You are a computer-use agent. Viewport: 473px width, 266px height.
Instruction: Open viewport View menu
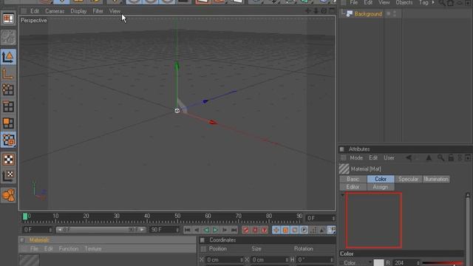point(115,11)
